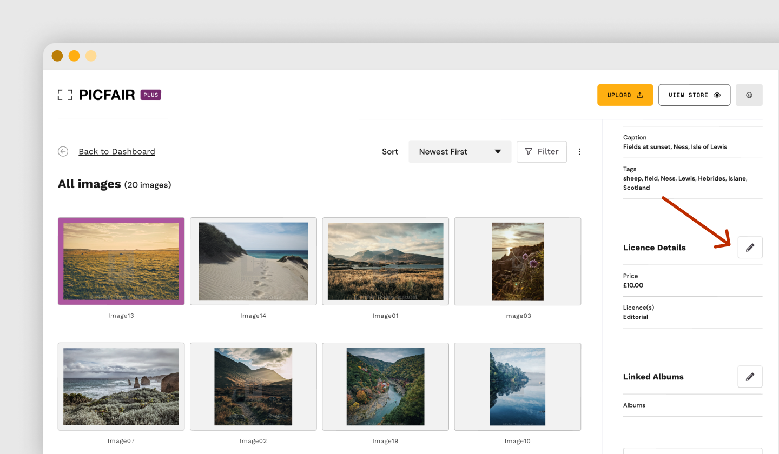Click the £10.00 price value
Viewport: 779px width, 454px height.
click(633, 285)
